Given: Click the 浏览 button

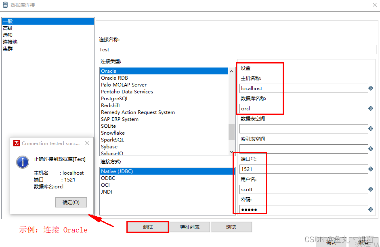Looking at the screenshot, I should [x=232, y=227].
